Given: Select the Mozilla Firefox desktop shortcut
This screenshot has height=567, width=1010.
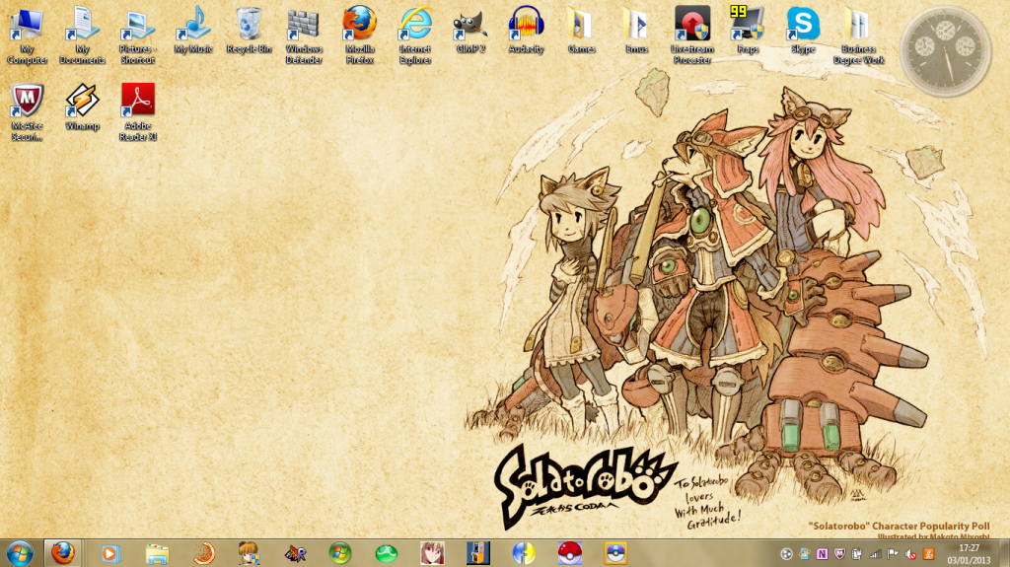Looking at the screenshot, I should (x=359, y=36).
